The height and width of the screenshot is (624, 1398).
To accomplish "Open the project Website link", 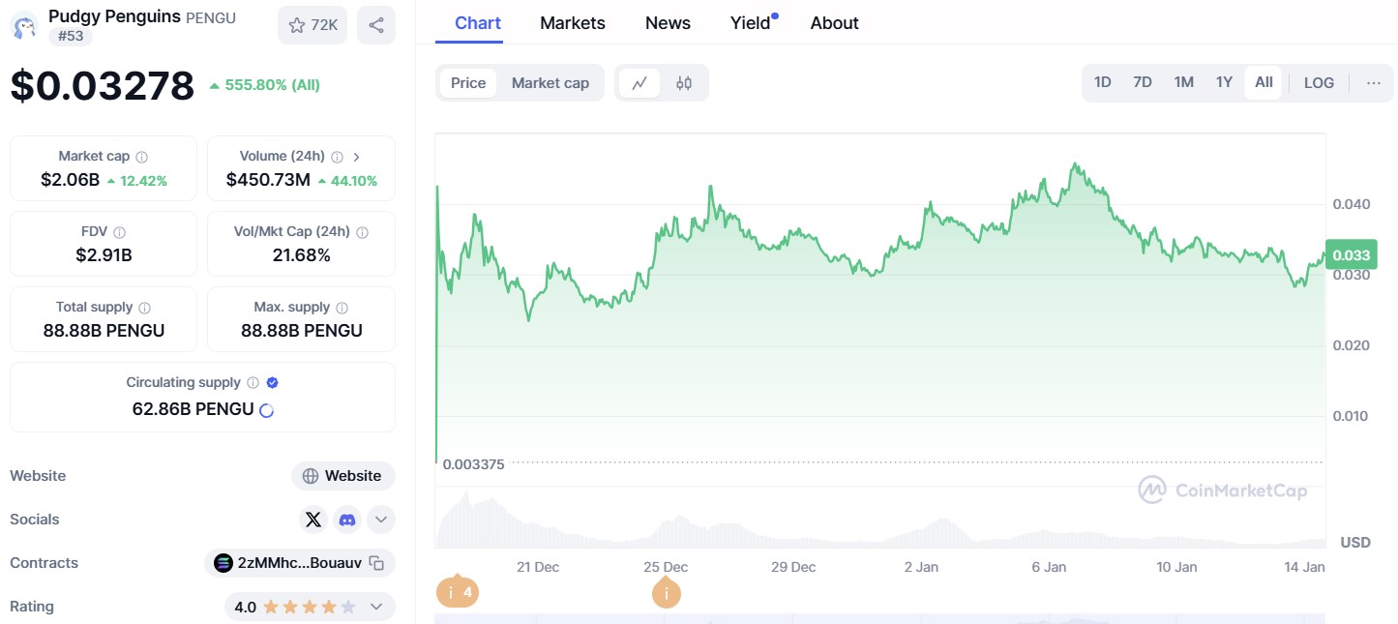I will click(x=343, y=476).
